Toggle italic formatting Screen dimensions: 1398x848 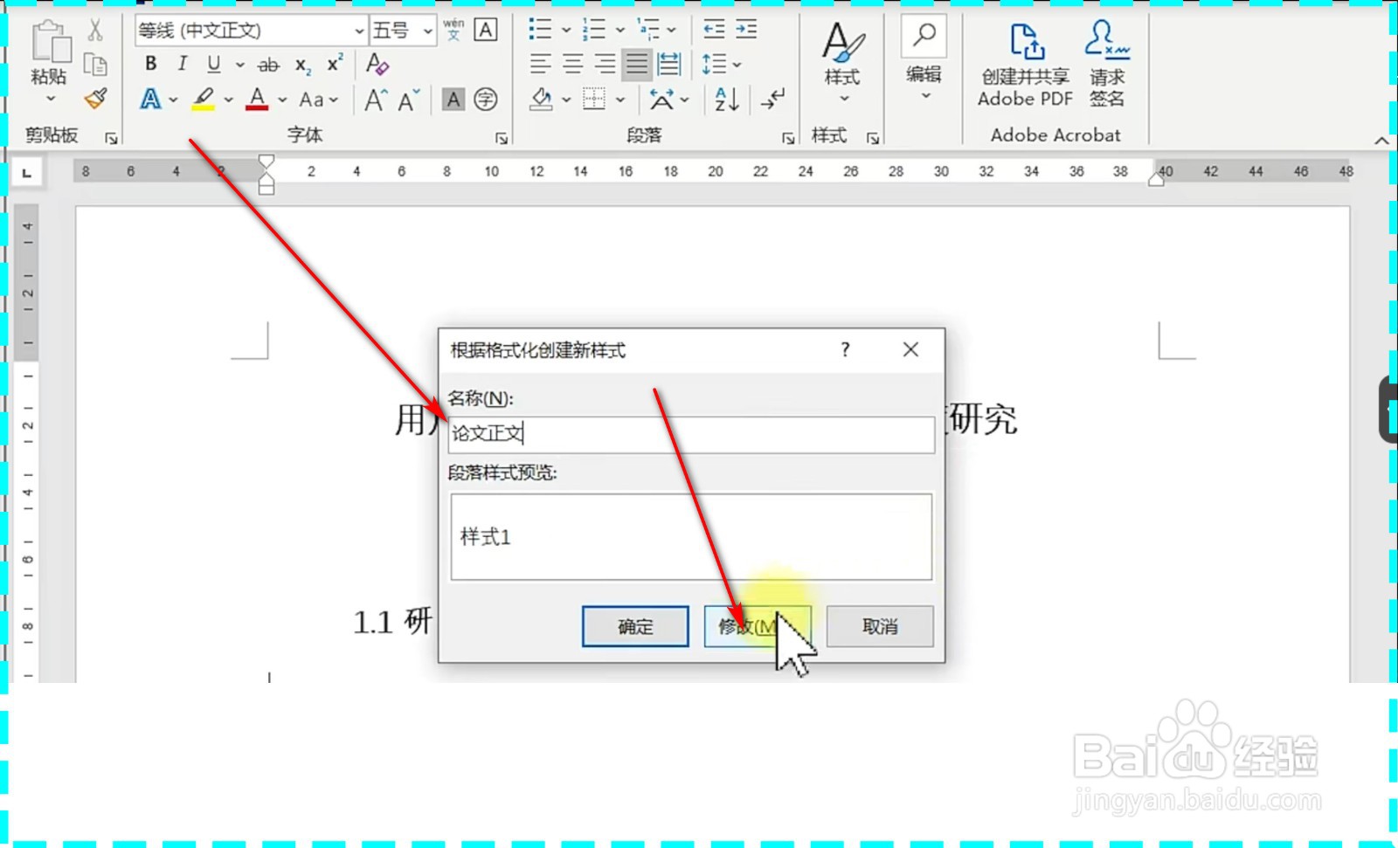pos(182,64)
